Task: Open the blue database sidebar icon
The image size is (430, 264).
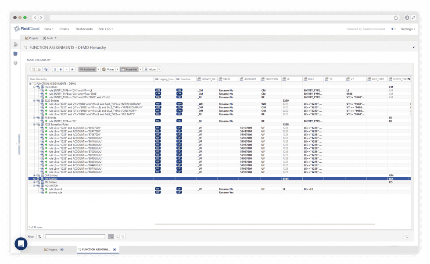Action: (x=16, y=54)
